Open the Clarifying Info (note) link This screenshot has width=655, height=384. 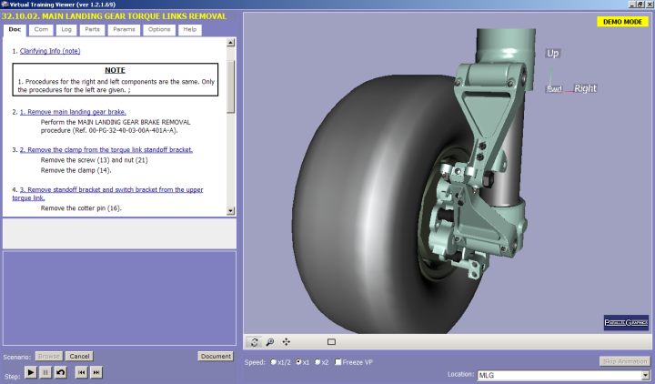(x=50, y=51)
